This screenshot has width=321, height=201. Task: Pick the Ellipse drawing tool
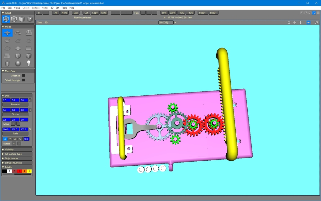tap(7, 48)
